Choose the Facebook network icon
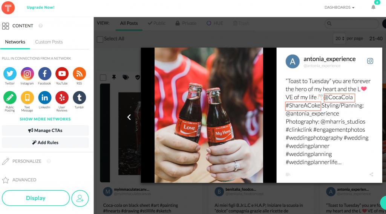386x214 pixels. 44,74
